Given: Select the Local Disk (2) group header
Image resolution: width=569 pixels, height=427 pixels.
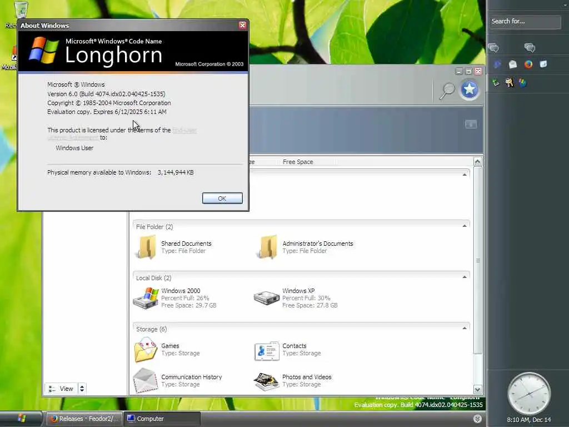Looking at the screenshot, I should [x=153, y=278].
